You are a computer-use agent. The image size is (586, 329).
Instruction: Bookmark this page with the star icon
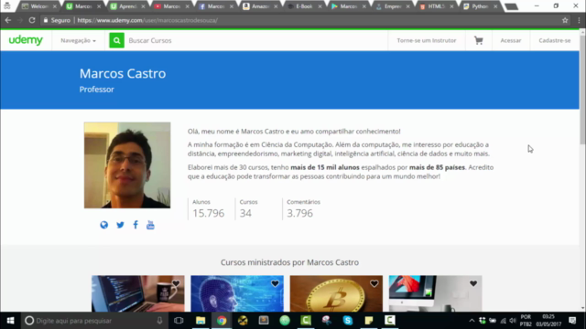point(565,20)
